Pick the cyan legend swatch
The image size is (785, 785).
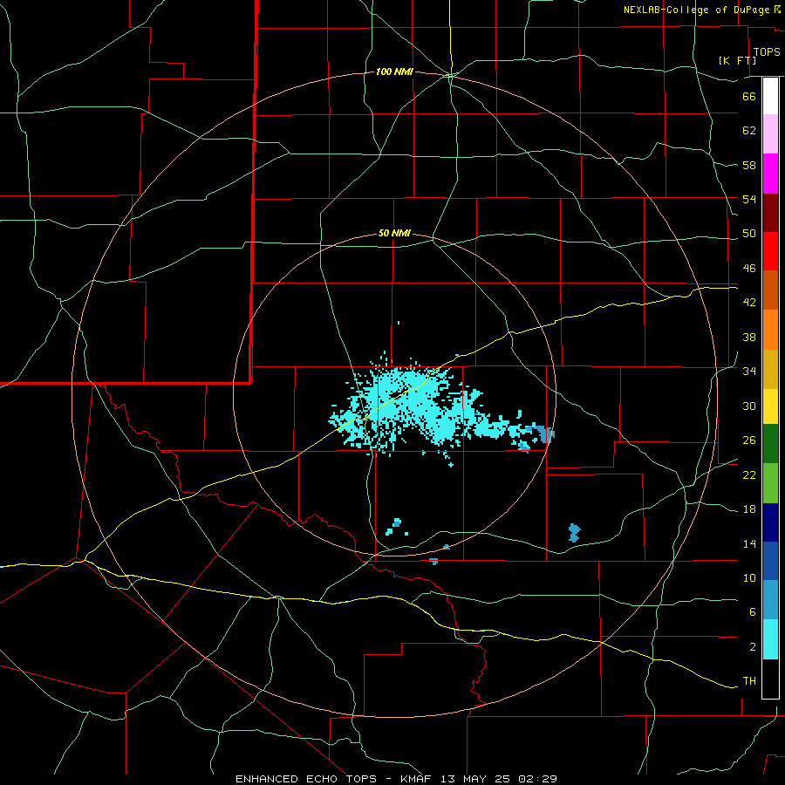click(770, 639)
